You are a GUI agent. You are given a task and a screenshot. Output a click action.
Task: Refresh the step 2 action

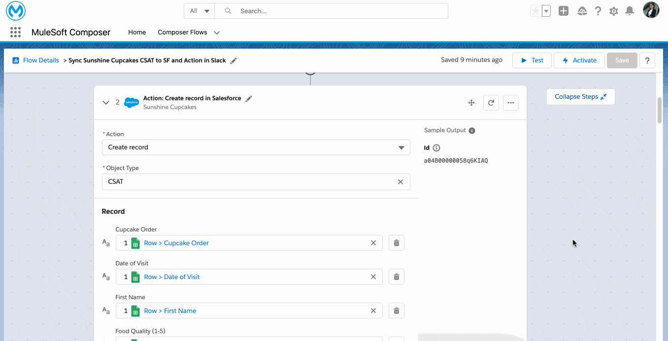[491, 103]
